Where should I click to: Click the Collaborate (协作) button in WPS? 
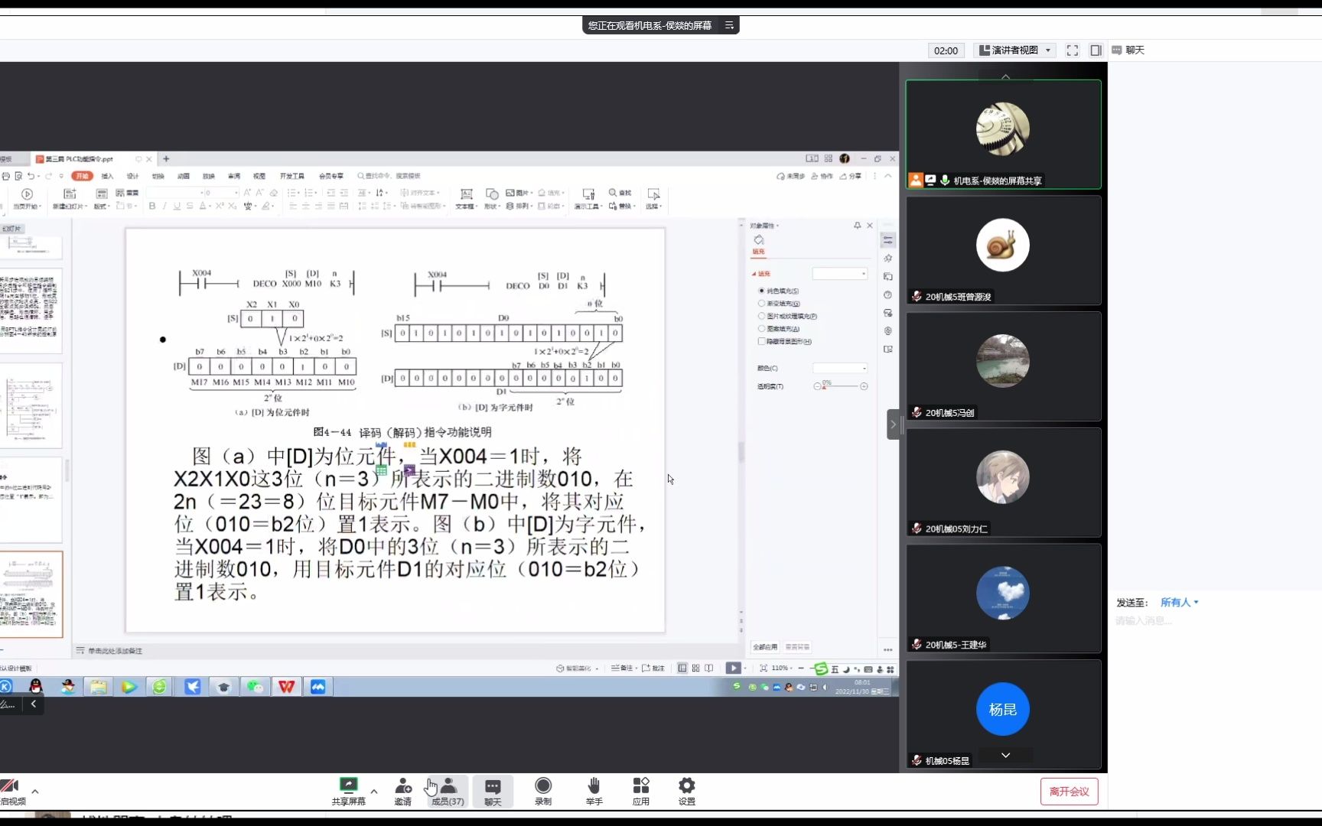(822, 176)
